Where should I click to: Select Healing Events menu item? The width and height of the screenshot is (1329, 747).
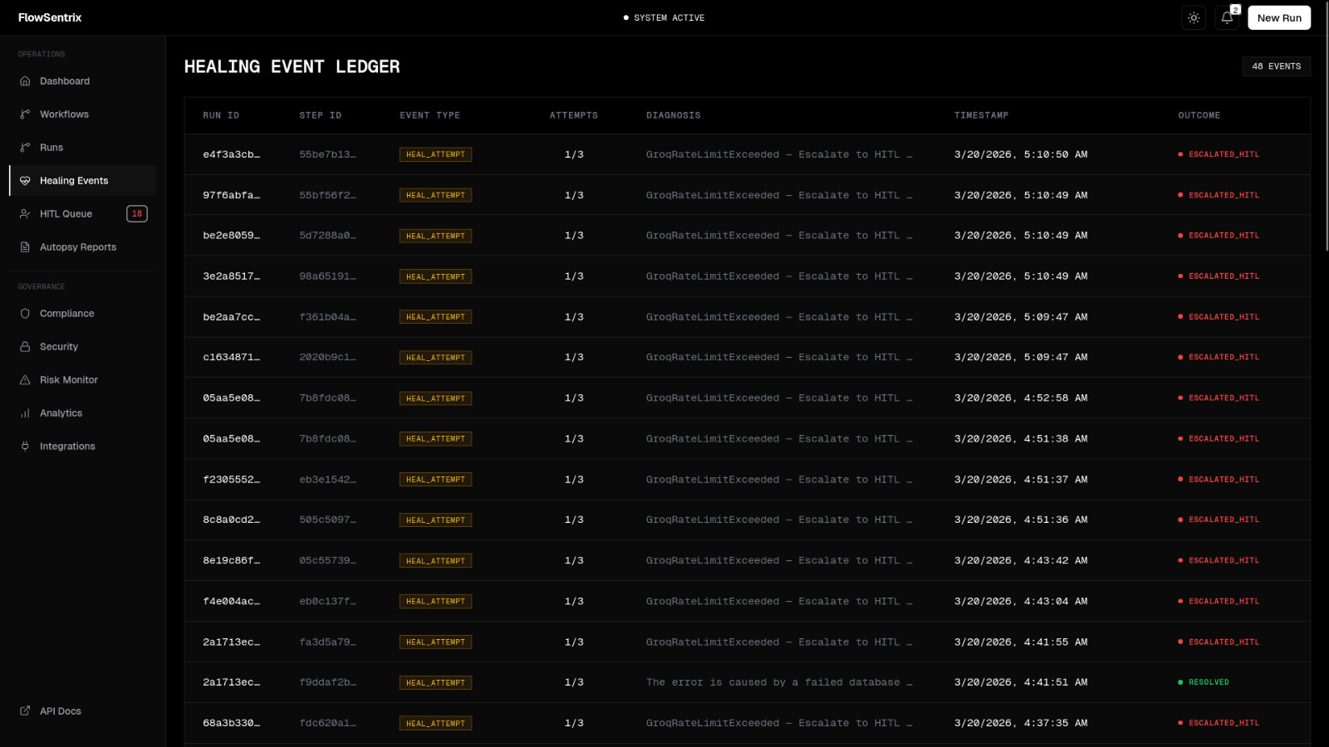coord(82,181)
